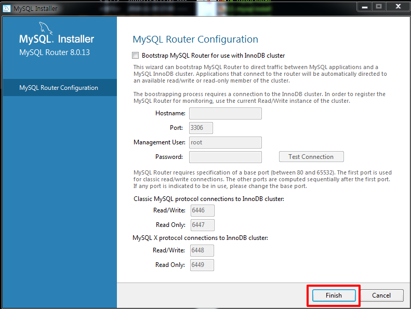
Task: Click X protocol Read Only port 6449 field
Action: pos(202,265)
